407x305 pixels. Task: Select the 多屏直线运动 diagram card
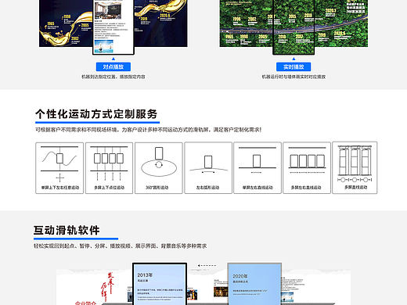pyautogui.click(x=355, y=167)
